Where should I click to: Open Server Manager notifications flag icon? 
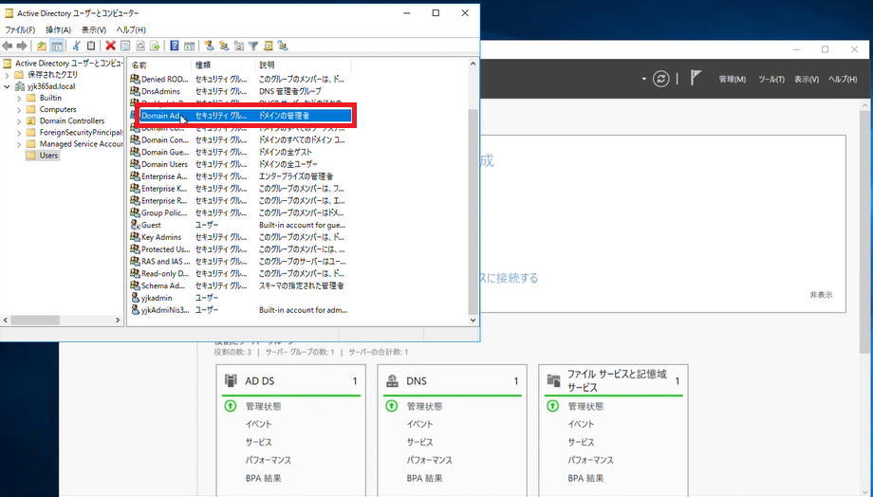[696, 78]
